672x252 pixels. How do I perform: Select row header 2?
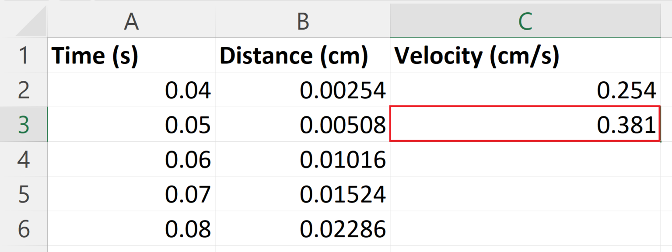pos(24,91)
